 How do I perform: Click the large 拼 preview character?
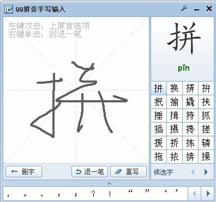click(x=184, y=38)
